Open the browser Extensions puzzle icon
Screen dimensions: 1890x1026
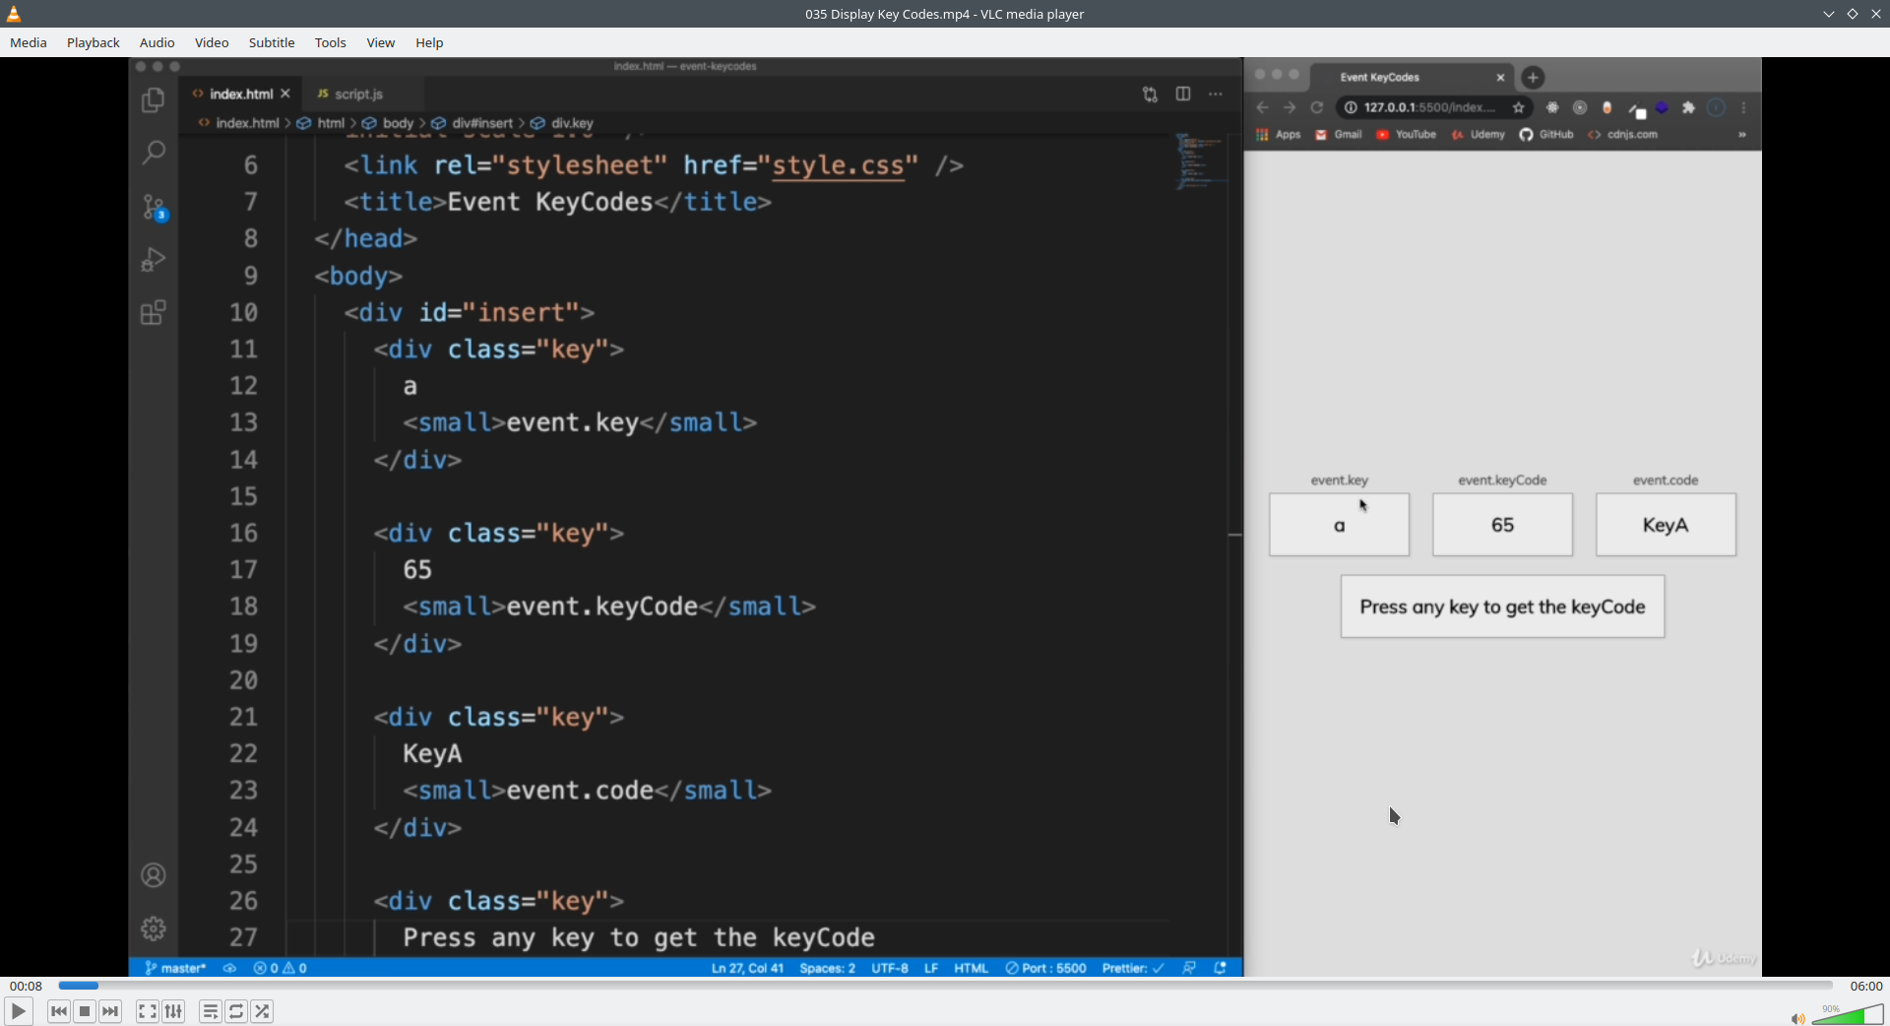[1689, 108]
